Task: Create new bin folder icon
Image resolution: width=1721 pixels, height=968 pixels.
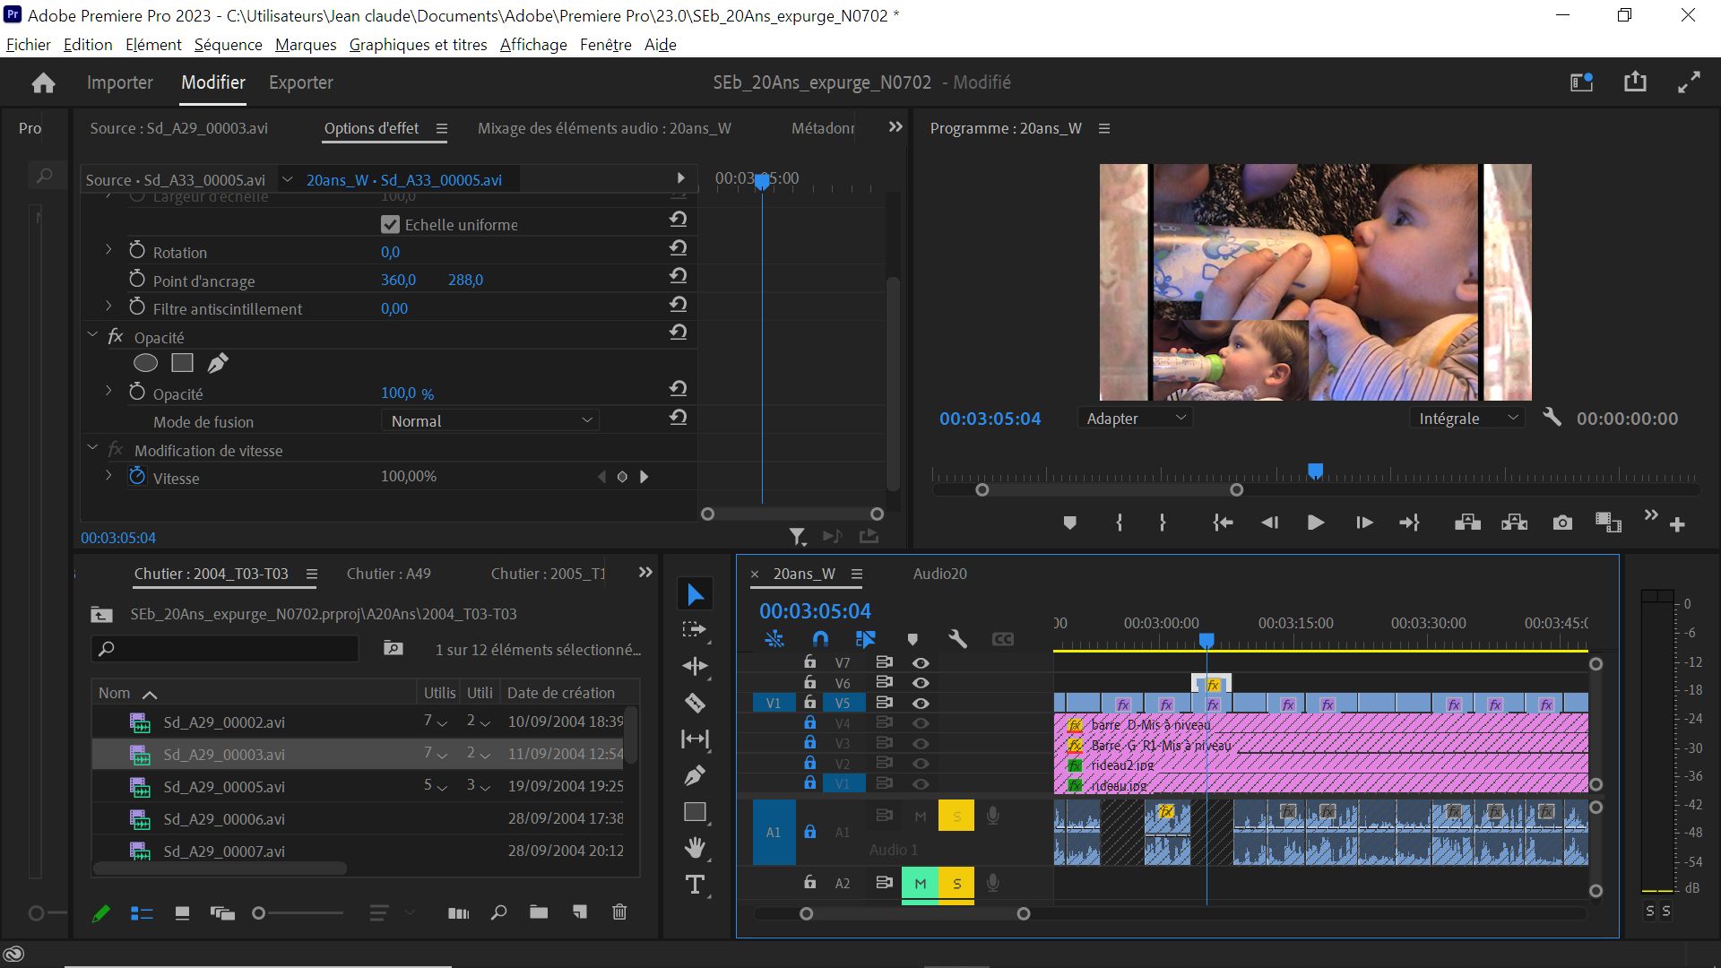Action: point(539,912)
